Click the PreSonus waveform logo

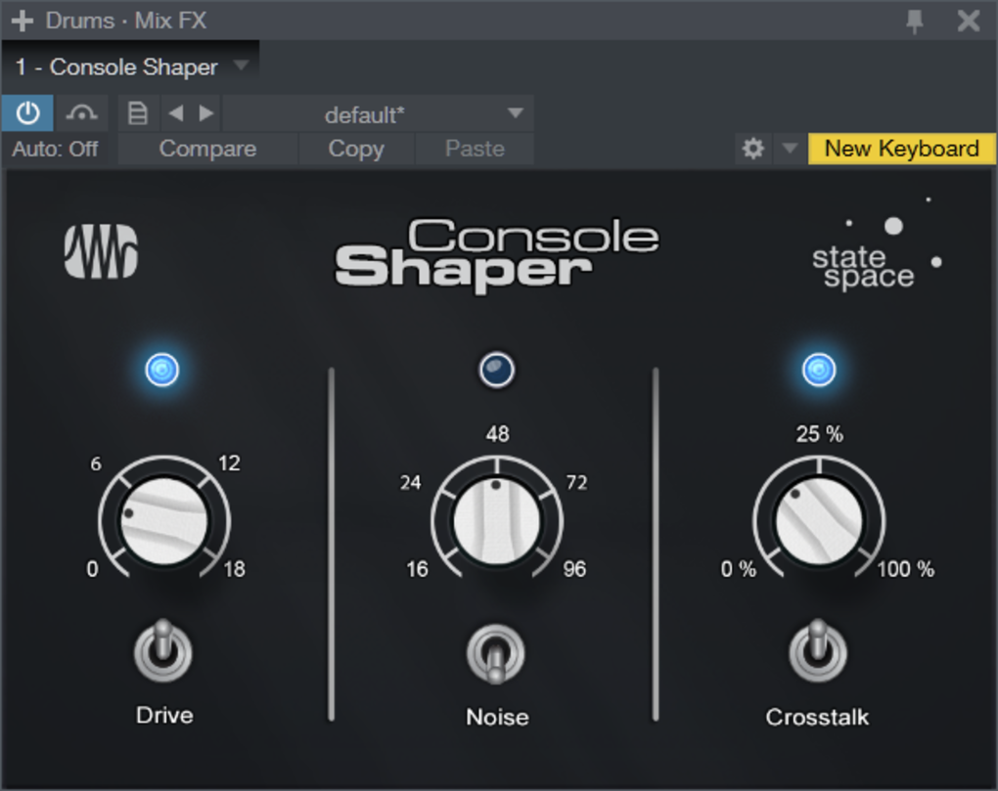[x=101, y=251]
